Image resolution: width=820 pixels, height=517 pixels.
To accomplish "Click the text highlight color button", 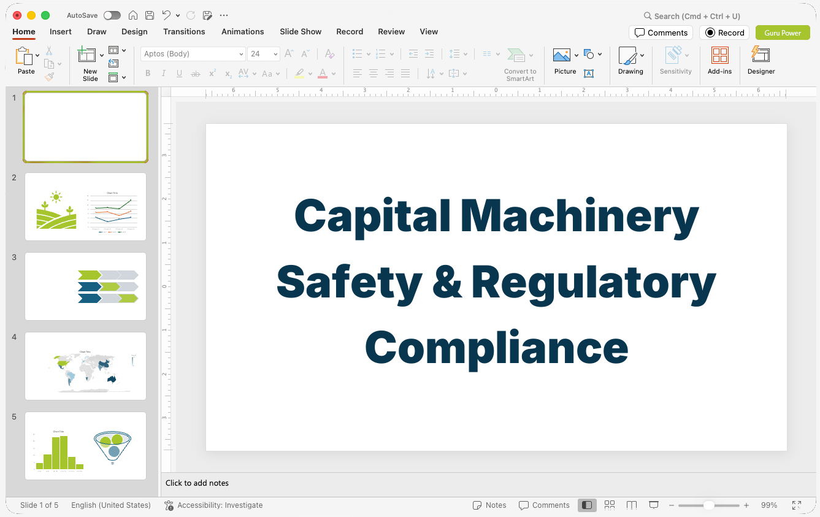I will coord(299,74).
